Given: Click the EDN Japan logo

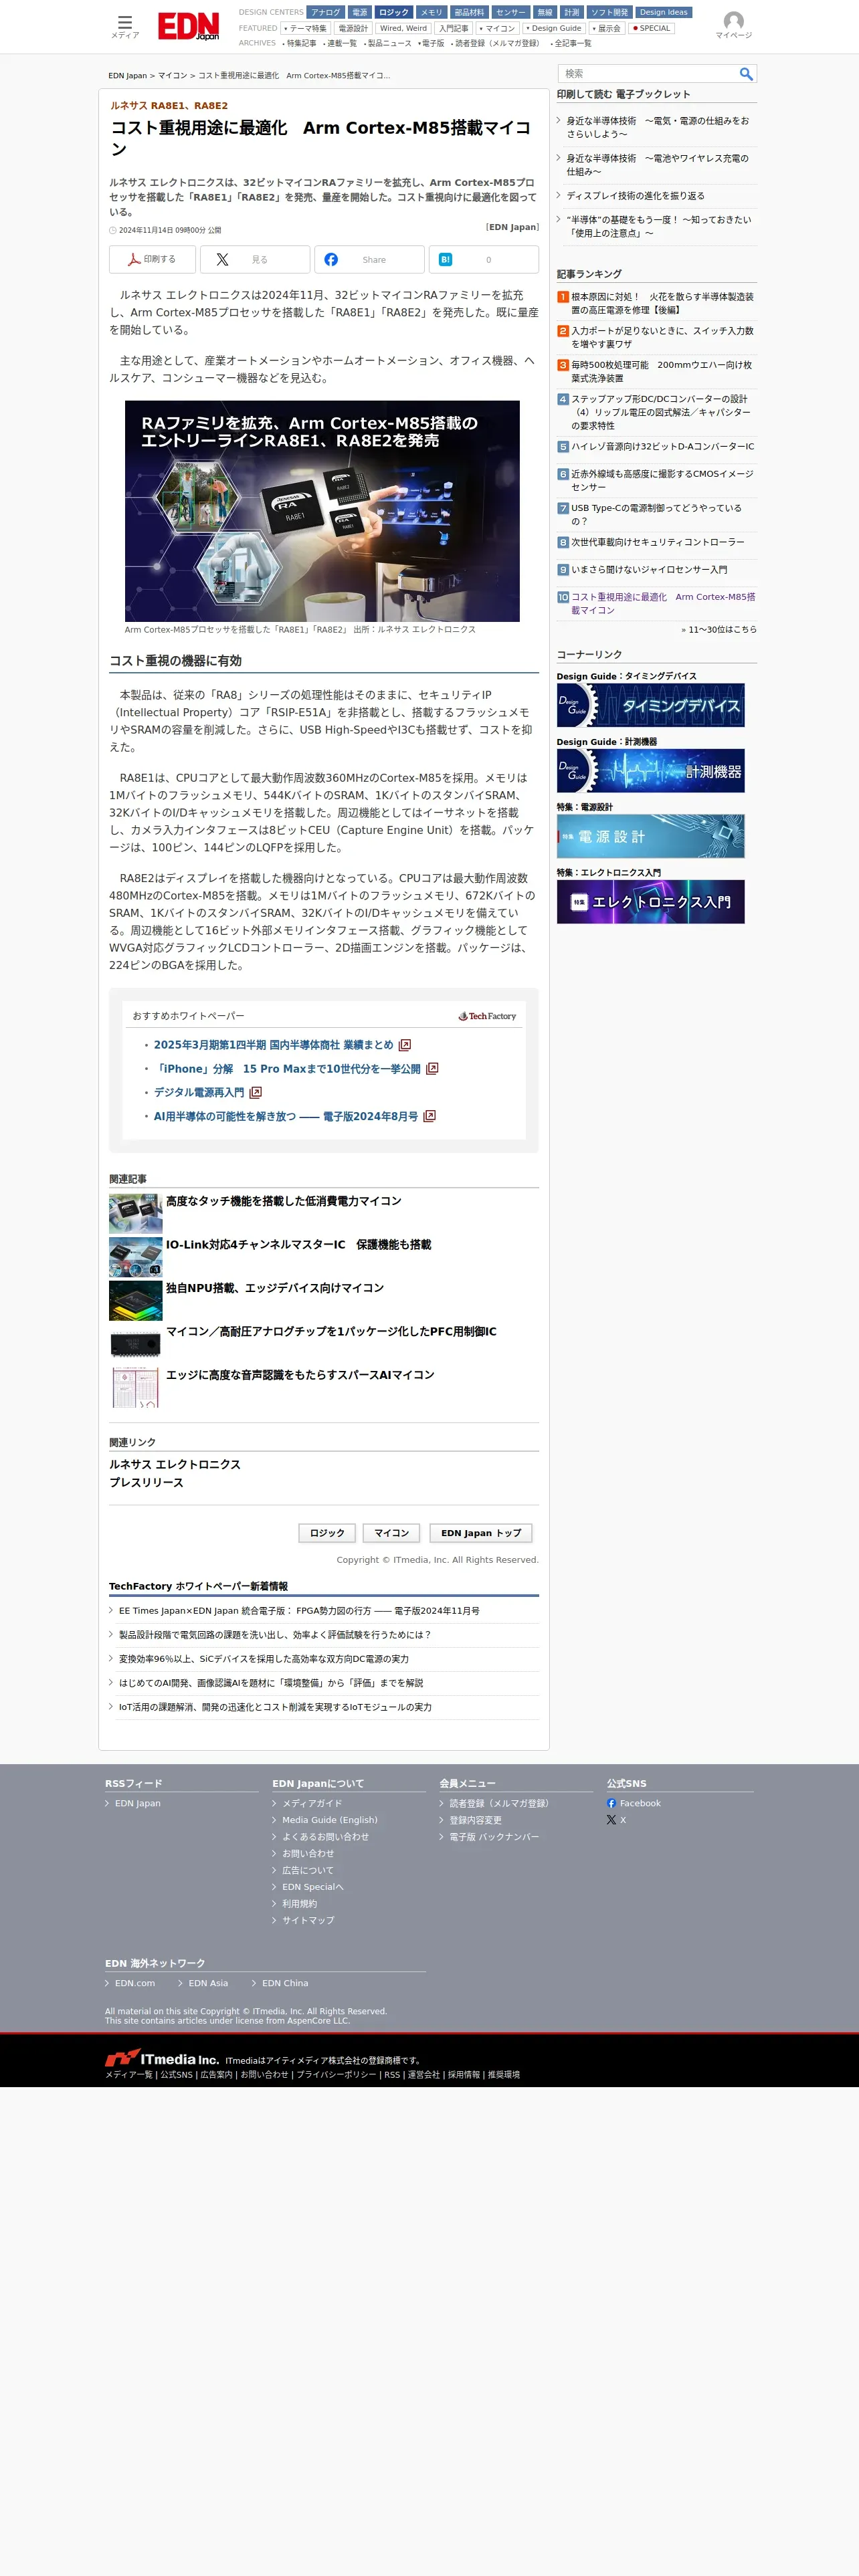Looking at the screenshot, I should tap(188, 26).
